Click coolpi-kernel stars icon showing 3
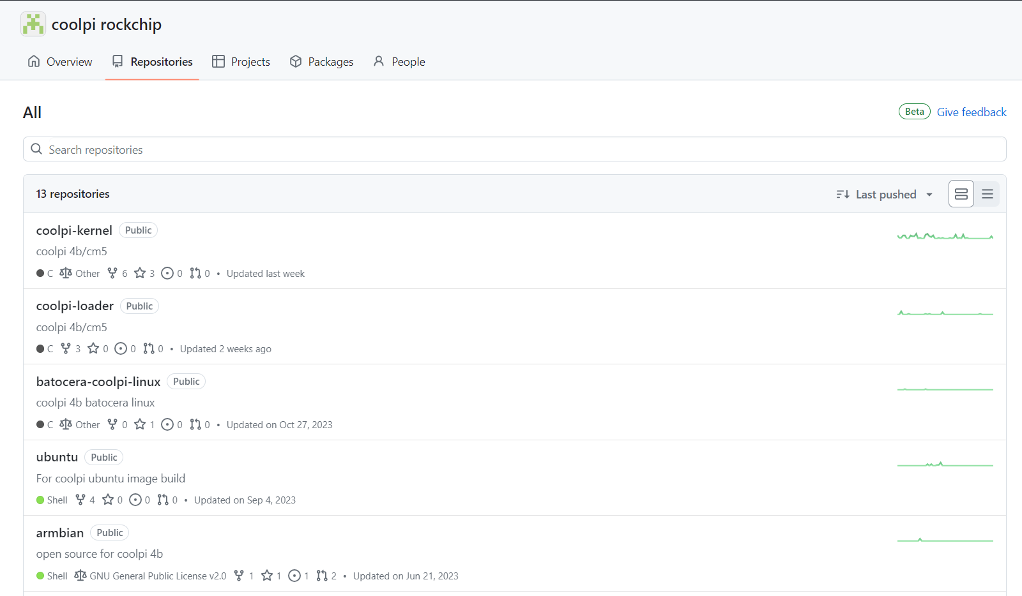This screenshot has width=1022, height=596. click(140, 273)
